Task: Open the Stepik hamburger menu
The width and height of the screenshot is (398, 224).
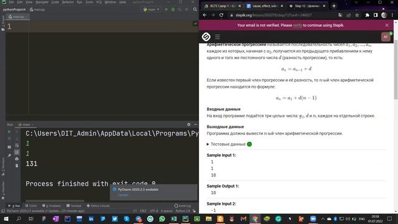Action: coord(217,37)
